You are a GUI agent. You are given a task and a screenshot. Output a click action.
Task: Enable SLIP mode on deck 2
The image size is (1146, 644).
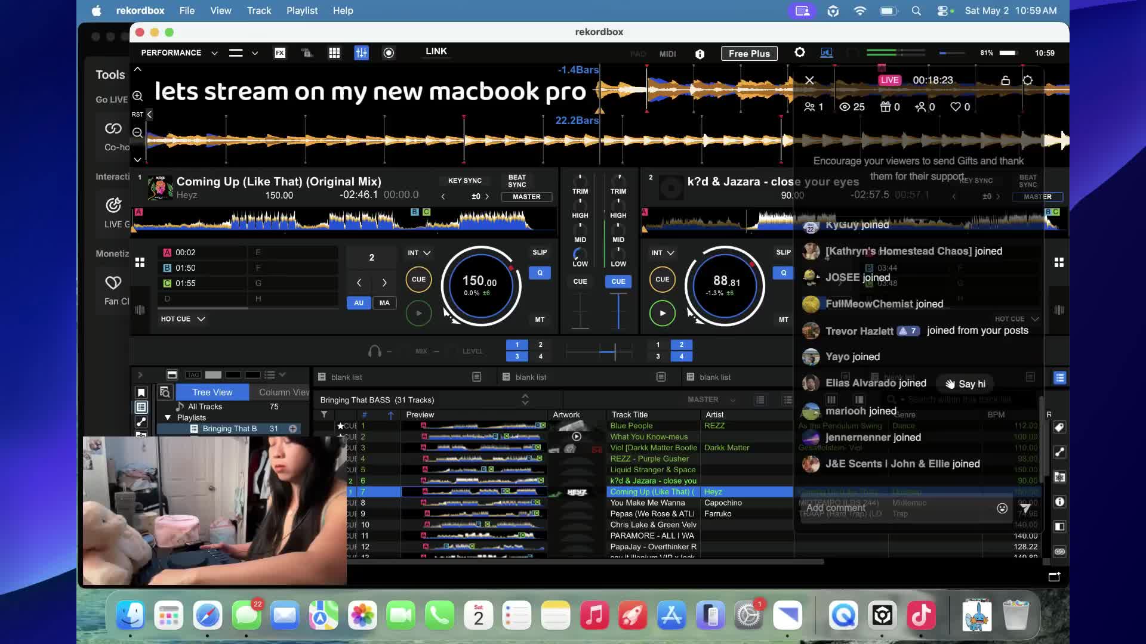pos(783,252)
